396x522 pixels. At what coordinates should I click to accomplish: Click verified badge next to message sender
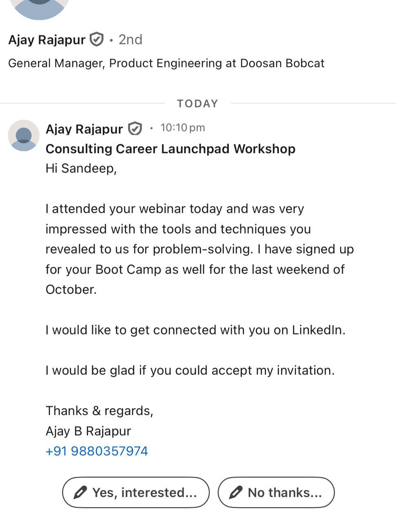pos(135,129)
